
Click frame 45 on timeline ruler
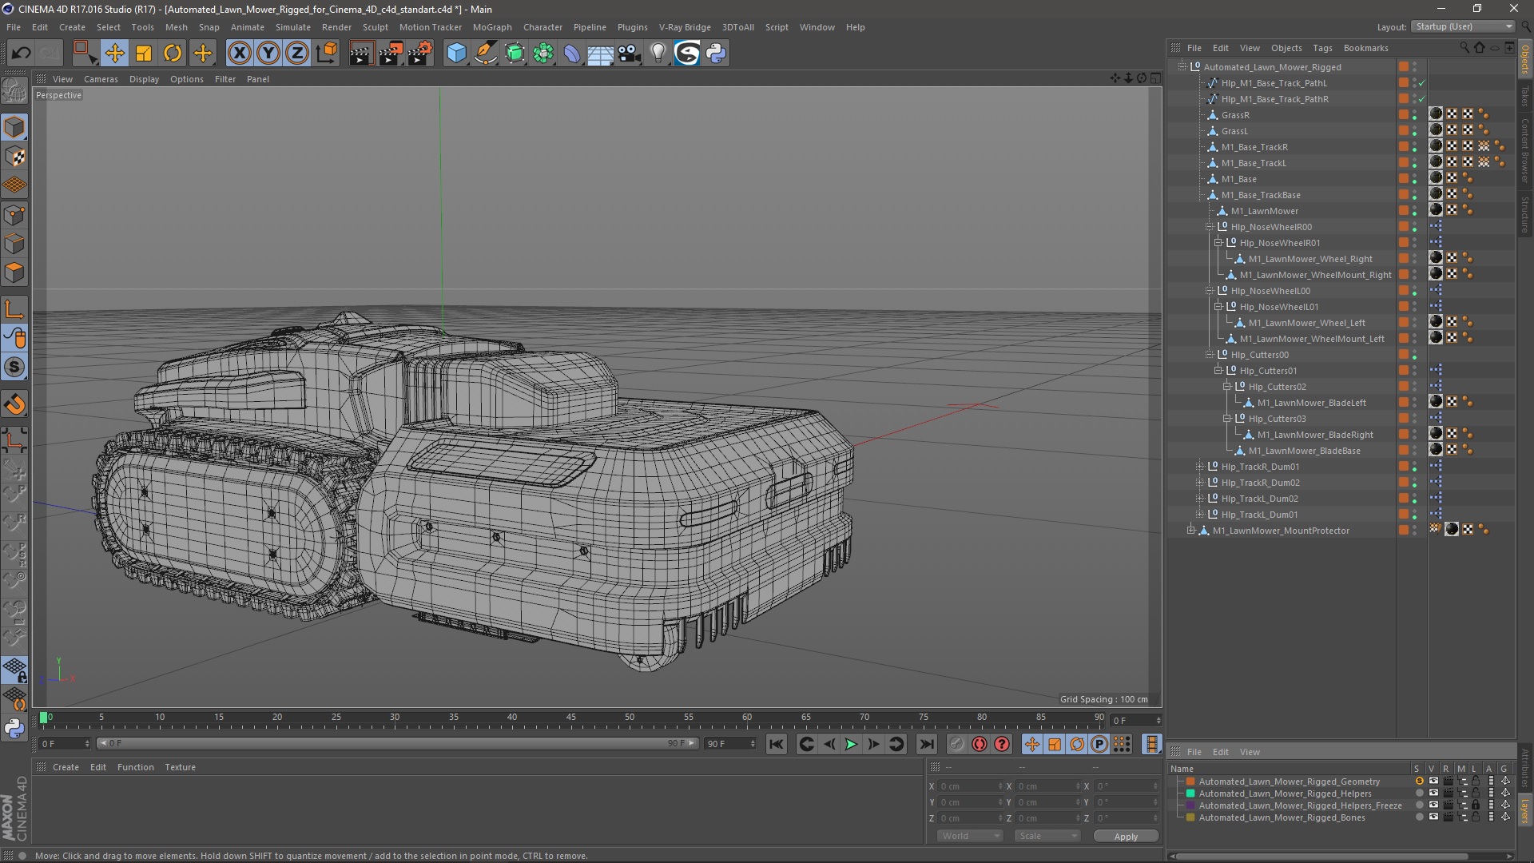coord(570,718)
